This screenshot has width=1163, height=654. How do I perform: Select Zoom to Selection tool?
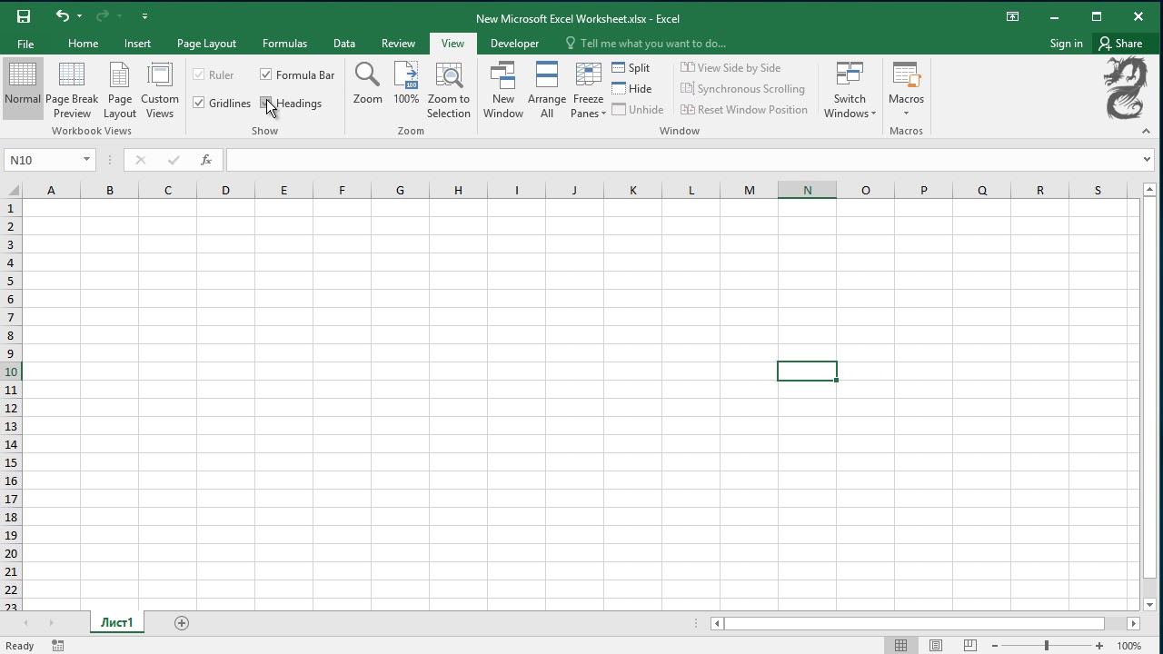tap(449, 90)
